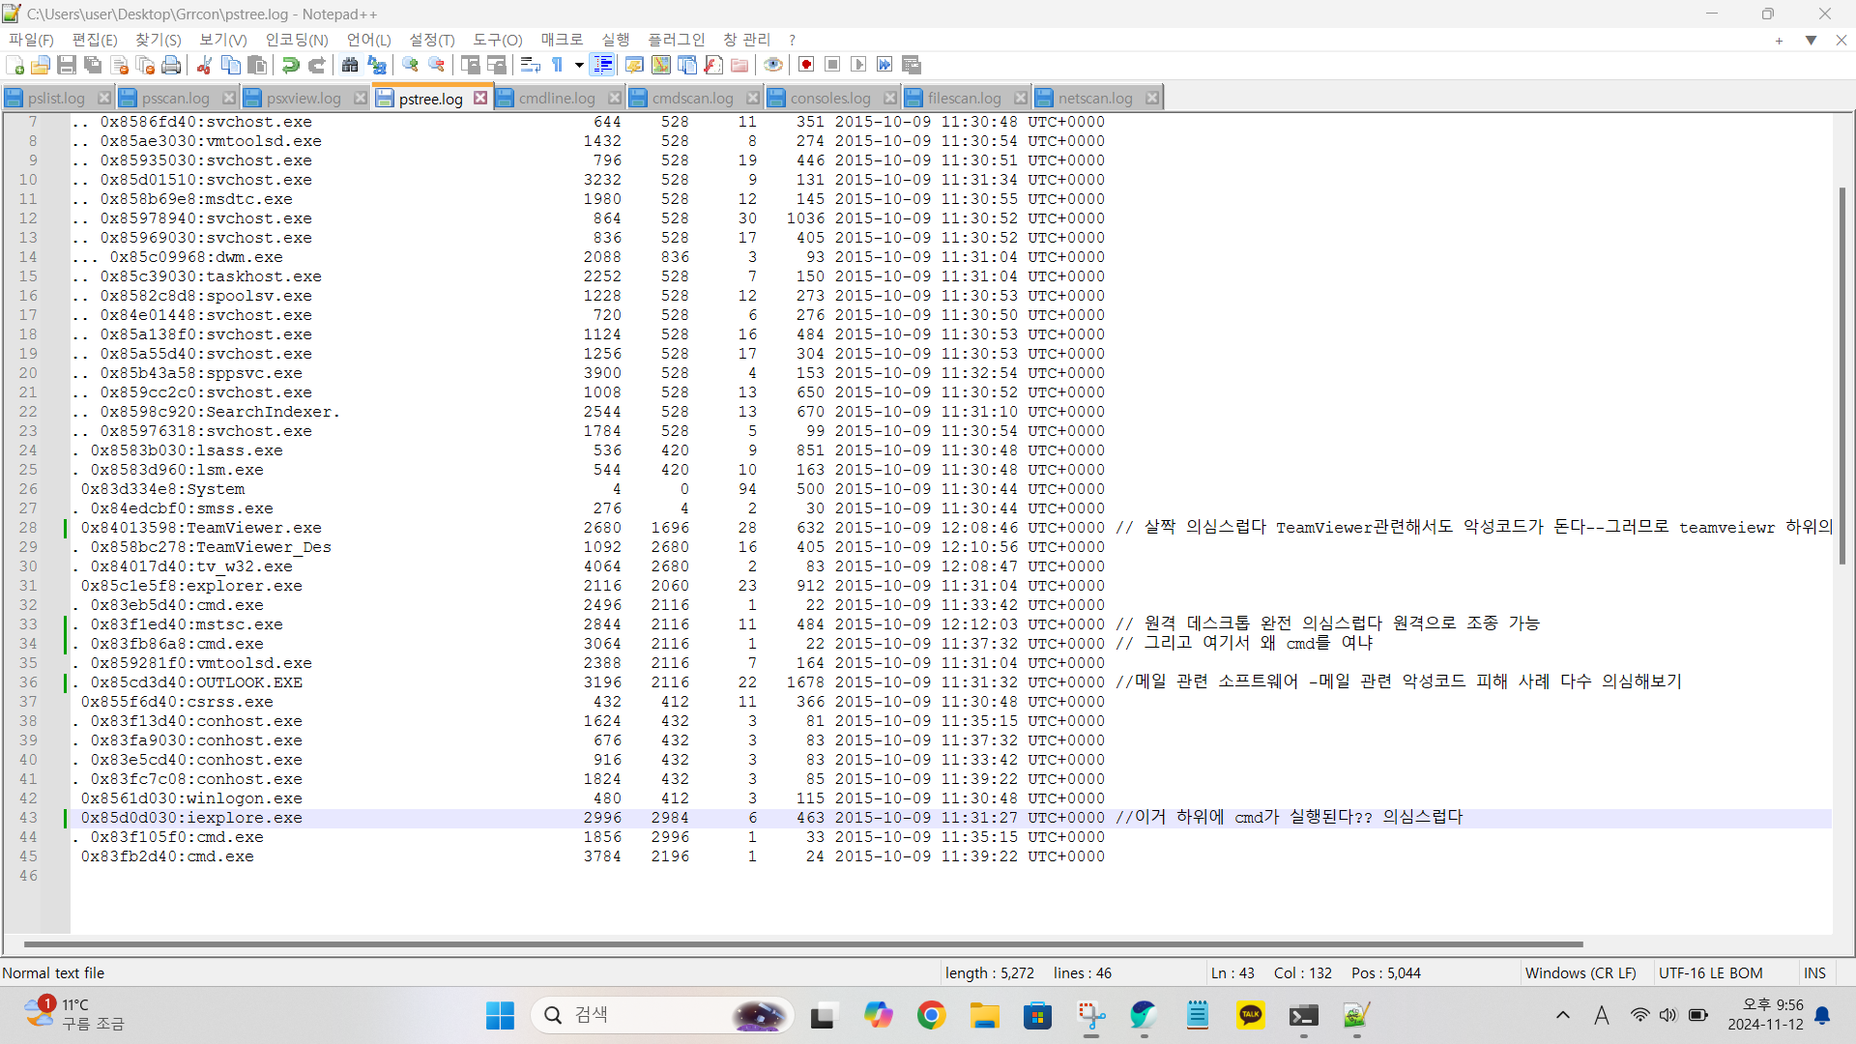Viewport: 1856px width, 1044px height.
Task: Click the Cut scissors icon
Action: (x=204, y=65)
